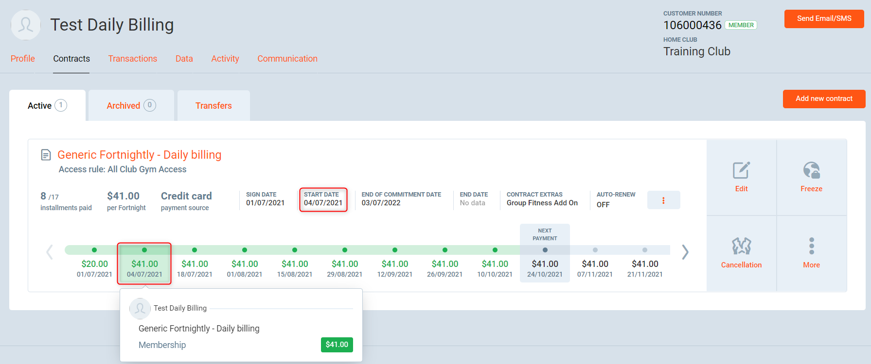The height and width of the screenshot is (364, 871).
Task: Click the Freeze contract icon
Action: pyautogui.click(x=811, y=171)
